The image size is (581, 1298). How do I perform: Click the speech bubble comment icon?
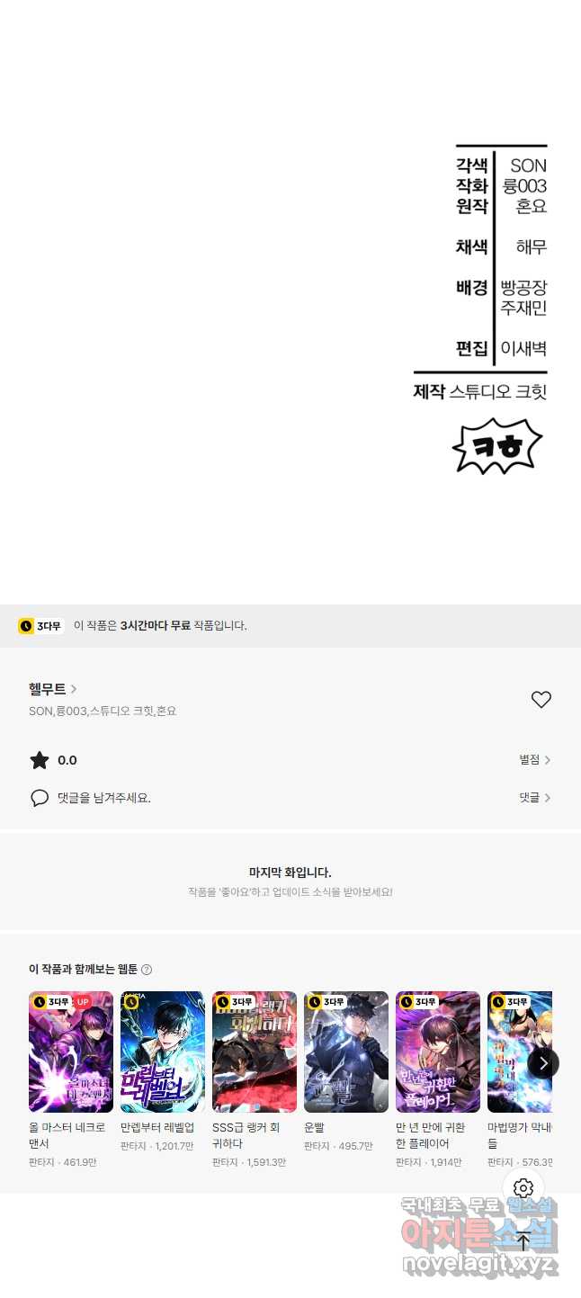click(x=40, y=798)
